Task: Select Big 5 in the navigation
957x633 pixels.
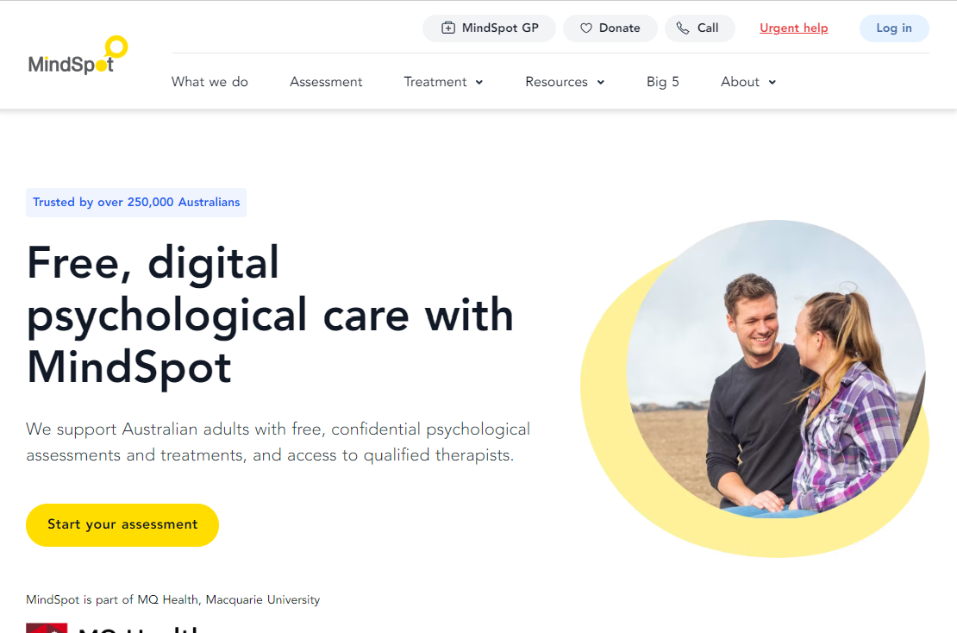Action: [662, 82]
